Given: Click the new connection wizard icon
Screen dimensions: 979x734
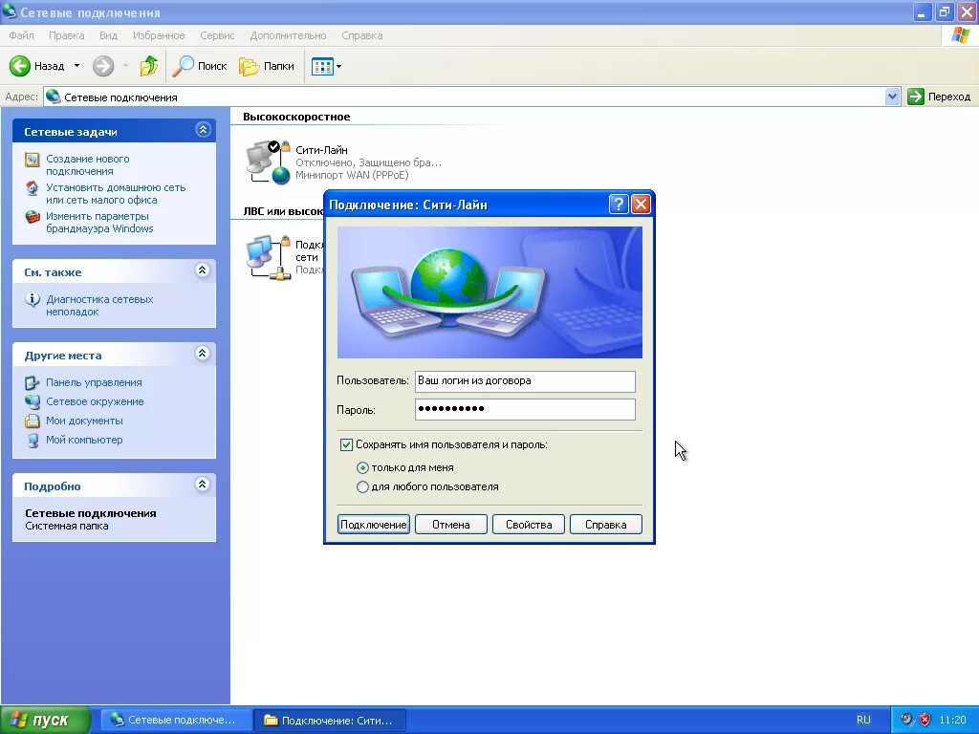Looking at the screenshot, I should pyautogui.click(x=32, y=160).
